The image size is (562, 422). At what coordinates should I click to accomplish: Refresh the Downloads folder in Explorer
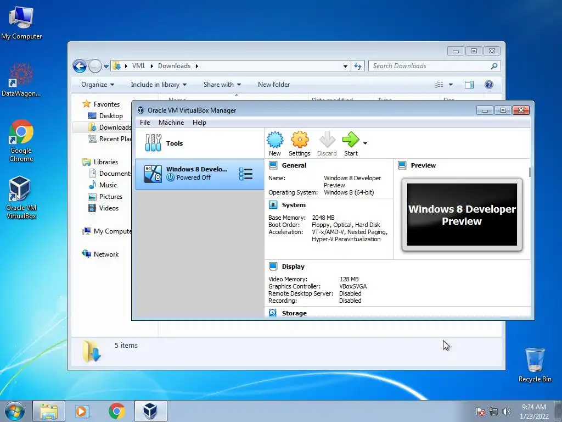(358, 66)
